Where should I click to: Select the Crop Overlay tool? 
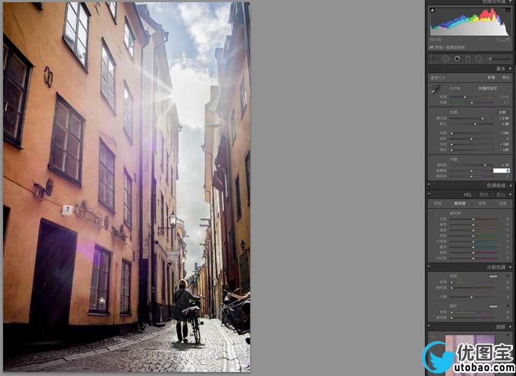435,59
